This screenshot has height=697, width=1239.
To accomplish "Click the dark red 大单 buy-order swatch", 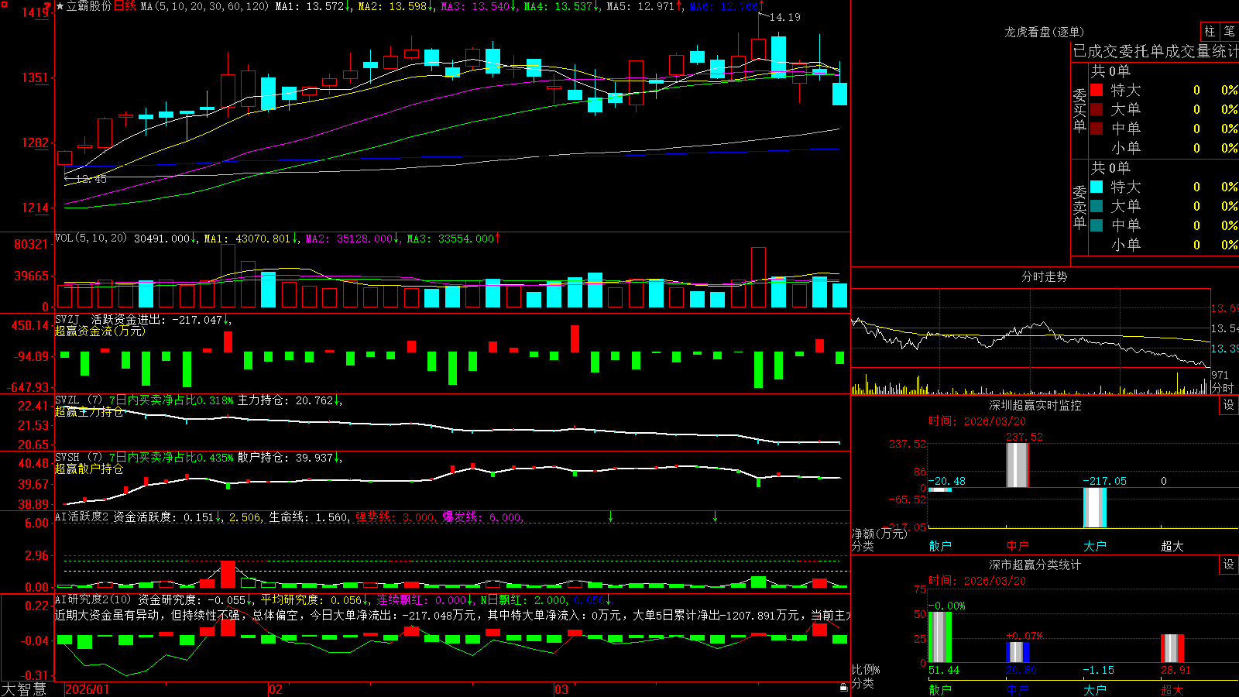I will coord(1097,109).
